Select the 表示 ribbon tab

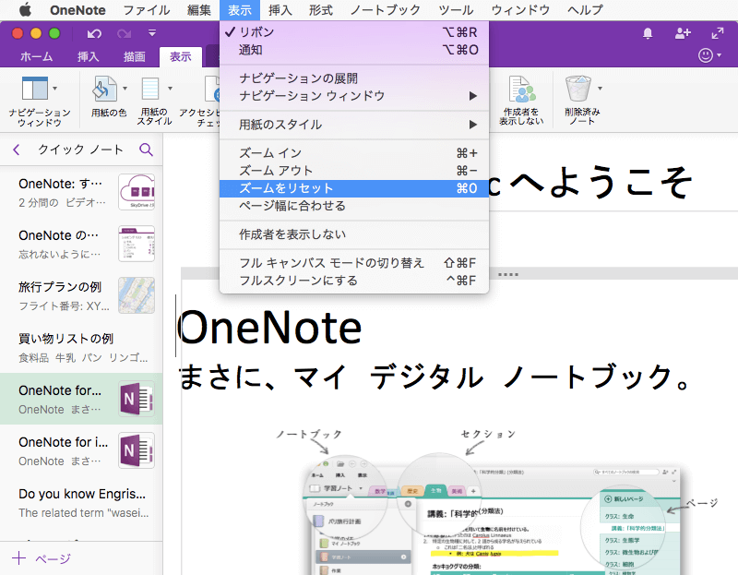(x=180, y=57)
